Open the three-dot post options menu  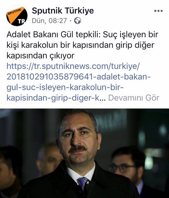[158, 11]
